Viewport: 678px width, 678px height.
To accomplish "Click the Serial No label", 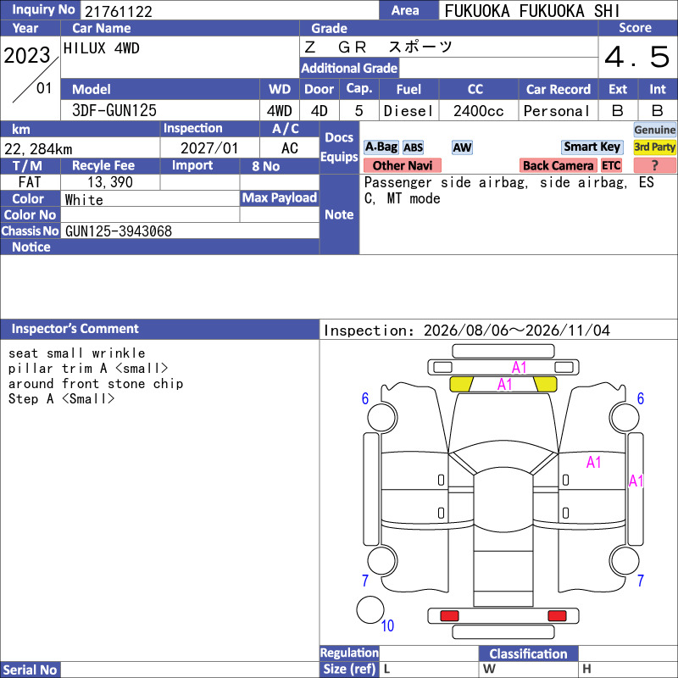I will (30, 670).
